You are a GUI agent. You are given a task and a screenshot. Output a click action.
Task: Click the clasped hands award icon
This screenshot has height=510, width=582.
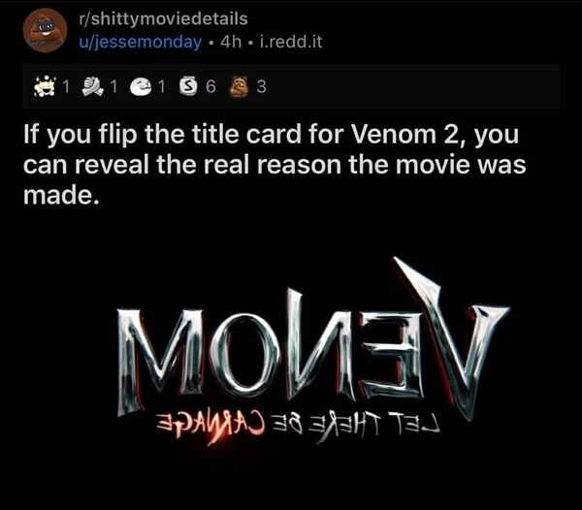point(92,86)
